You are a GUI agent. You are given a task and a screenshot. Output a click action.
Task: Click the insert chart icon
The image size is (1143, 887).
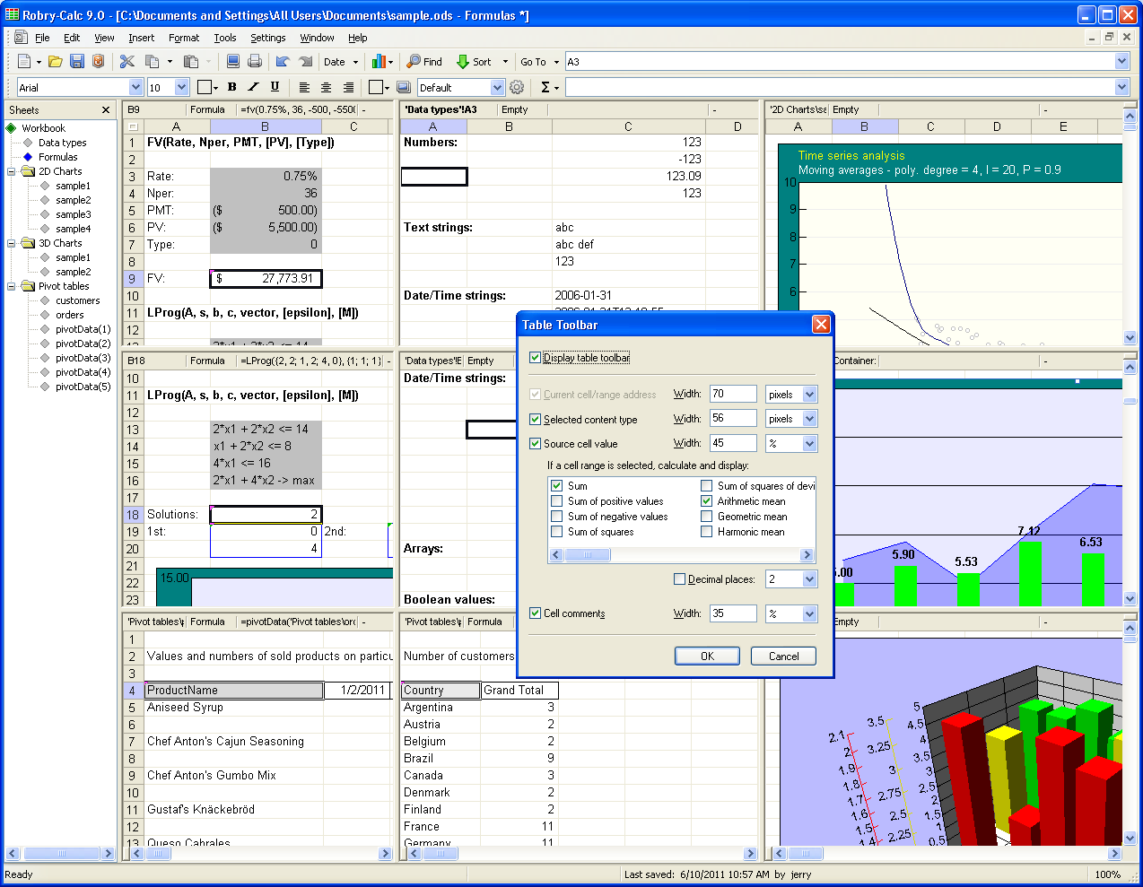379,62
